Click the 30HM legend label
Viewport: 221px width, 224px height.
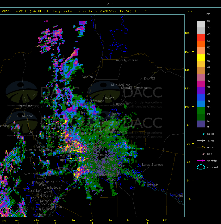pyautogui.click(x=210, y=140)
